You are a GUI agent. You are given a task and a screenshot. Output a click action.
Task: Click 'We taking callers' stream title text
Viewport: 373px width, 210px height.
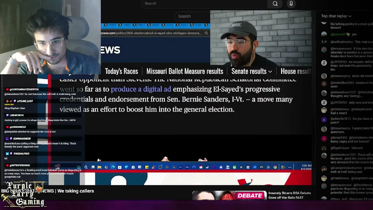click(75, 191)
